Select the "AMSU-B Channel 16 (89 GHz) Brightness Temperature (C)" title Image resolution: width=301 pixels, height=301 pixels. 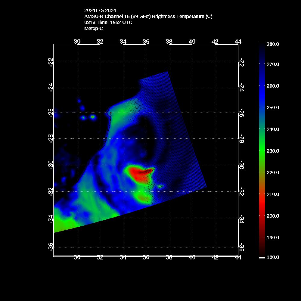148,17
